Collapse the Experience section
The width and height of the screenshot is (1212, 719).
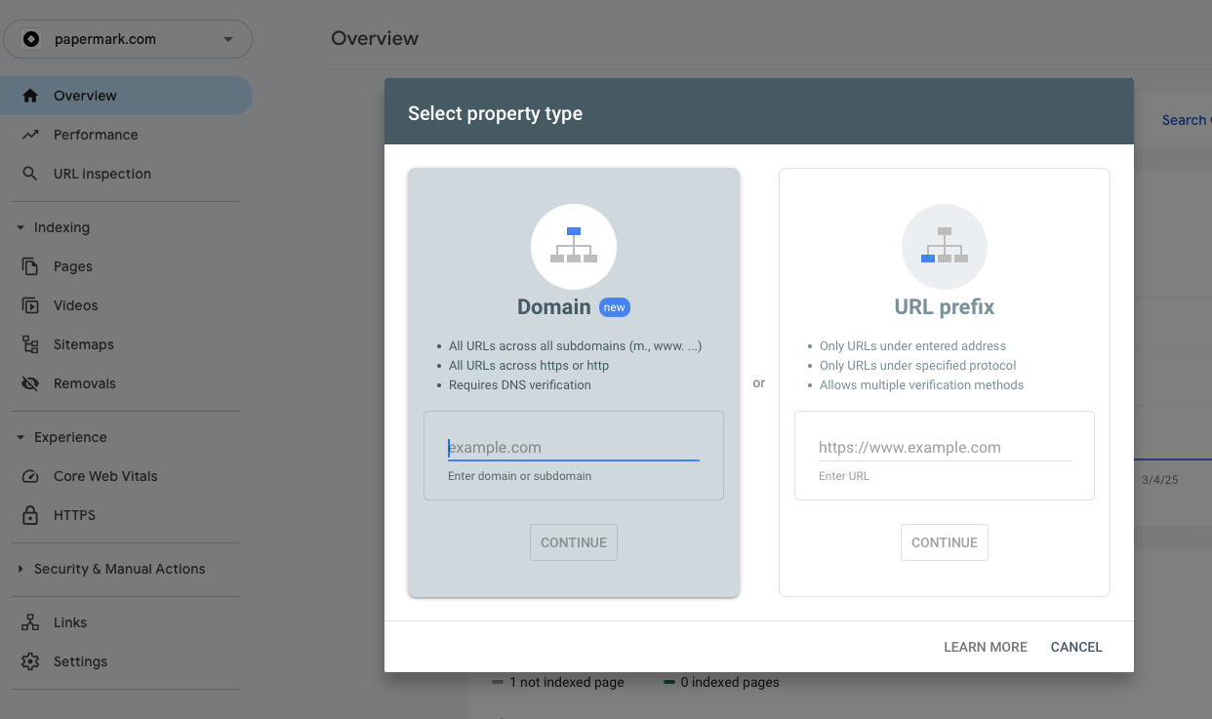20,437
